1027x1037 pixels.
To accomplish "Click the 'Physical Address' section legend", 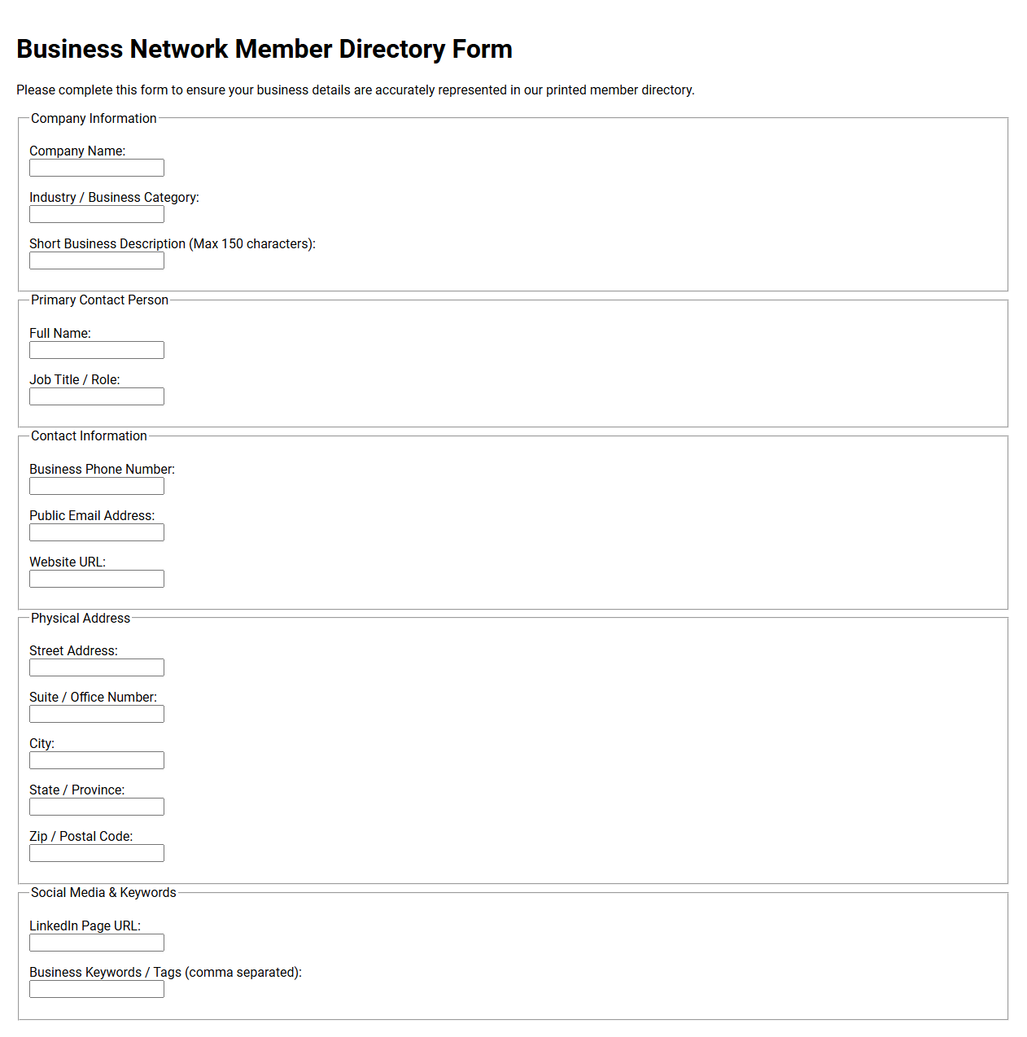I will (x=81, y=618).
